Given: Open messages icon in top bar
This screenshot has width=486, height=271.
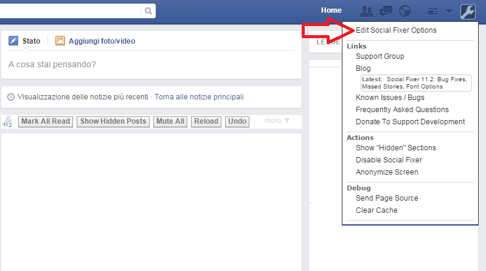Looking at the screenshot, I should pos(386,12).
